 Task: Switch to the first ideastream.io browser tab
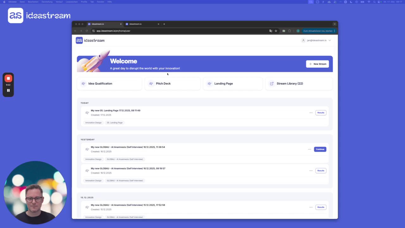point(104,24)
